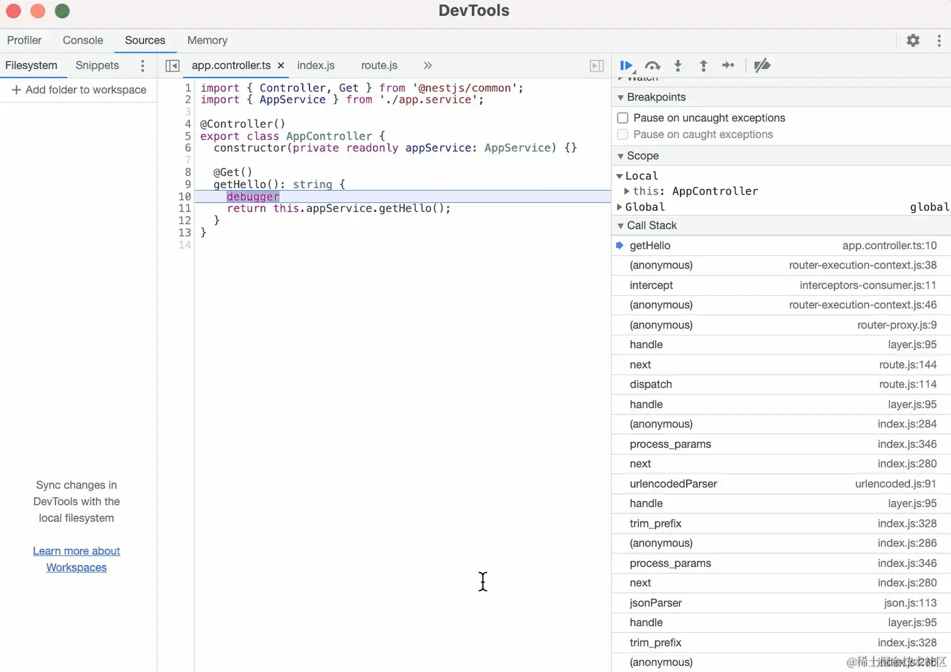Select anonymous frame at index.js:284
The image size is (951, 672).
pyautogui.click(x=781, y=424)
